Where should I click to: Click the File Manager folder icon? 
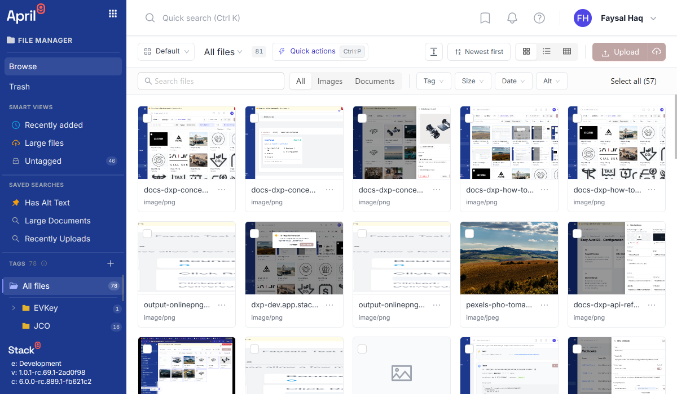point(11,41)
